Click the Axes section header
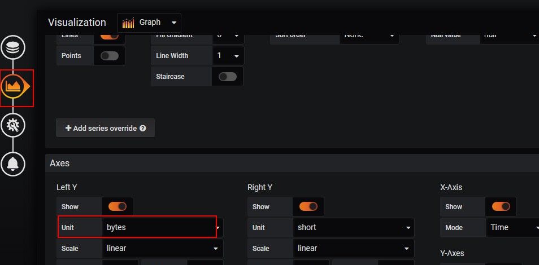The width and height of the screenshot is (539, 265). click(292, 163)
